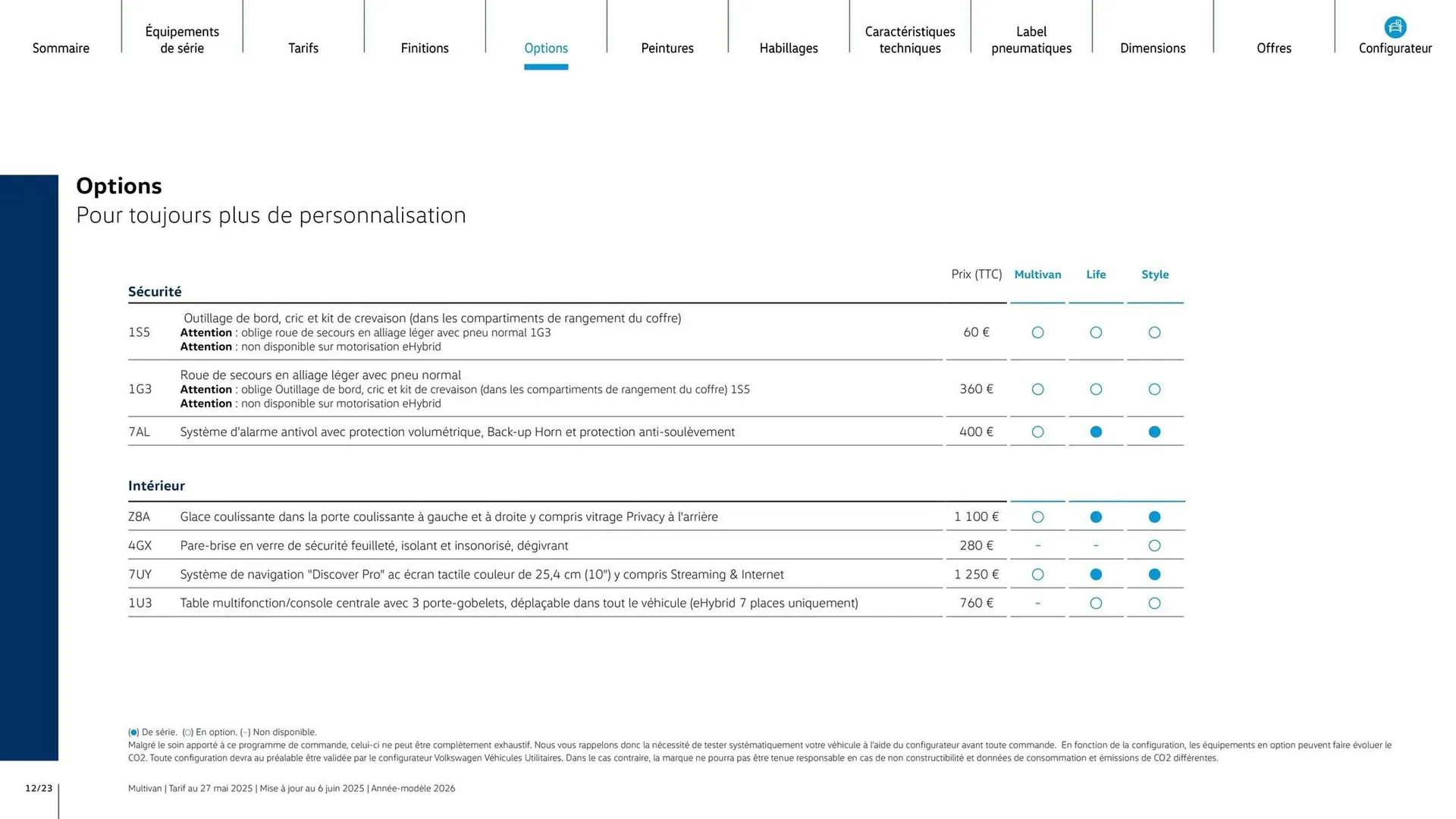1456x819 pixels.
Task: Click the 1U3 table Life option circle
Action: point(1096,603)
